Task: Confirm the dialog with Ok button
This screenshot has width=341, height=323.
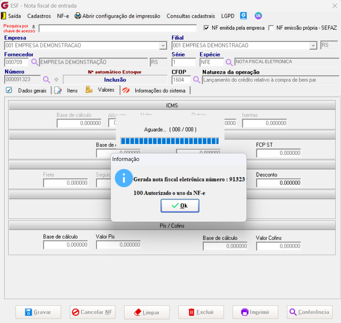Action: pos(180,205)
